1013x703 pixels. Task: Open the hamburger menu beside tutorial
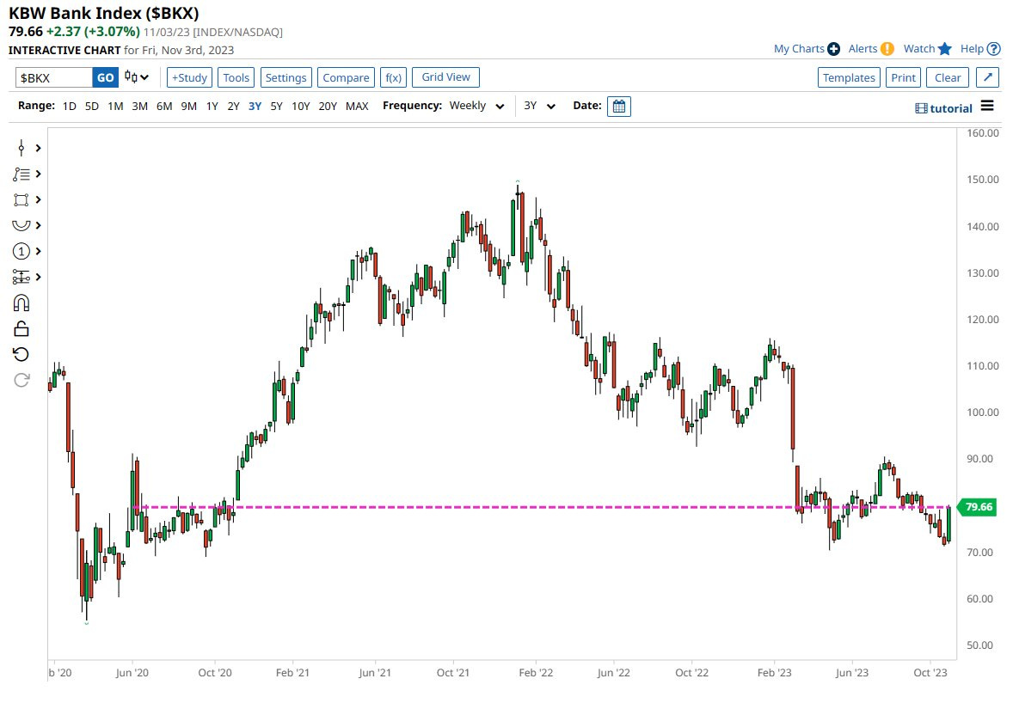(x=987, y=106)
